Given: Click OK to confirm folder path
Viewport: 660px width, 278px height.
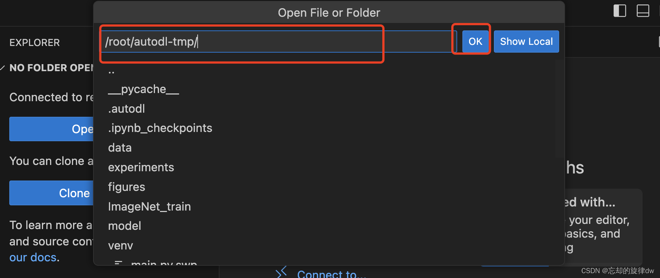Looking at the screenshot, I should pos(475,42).
